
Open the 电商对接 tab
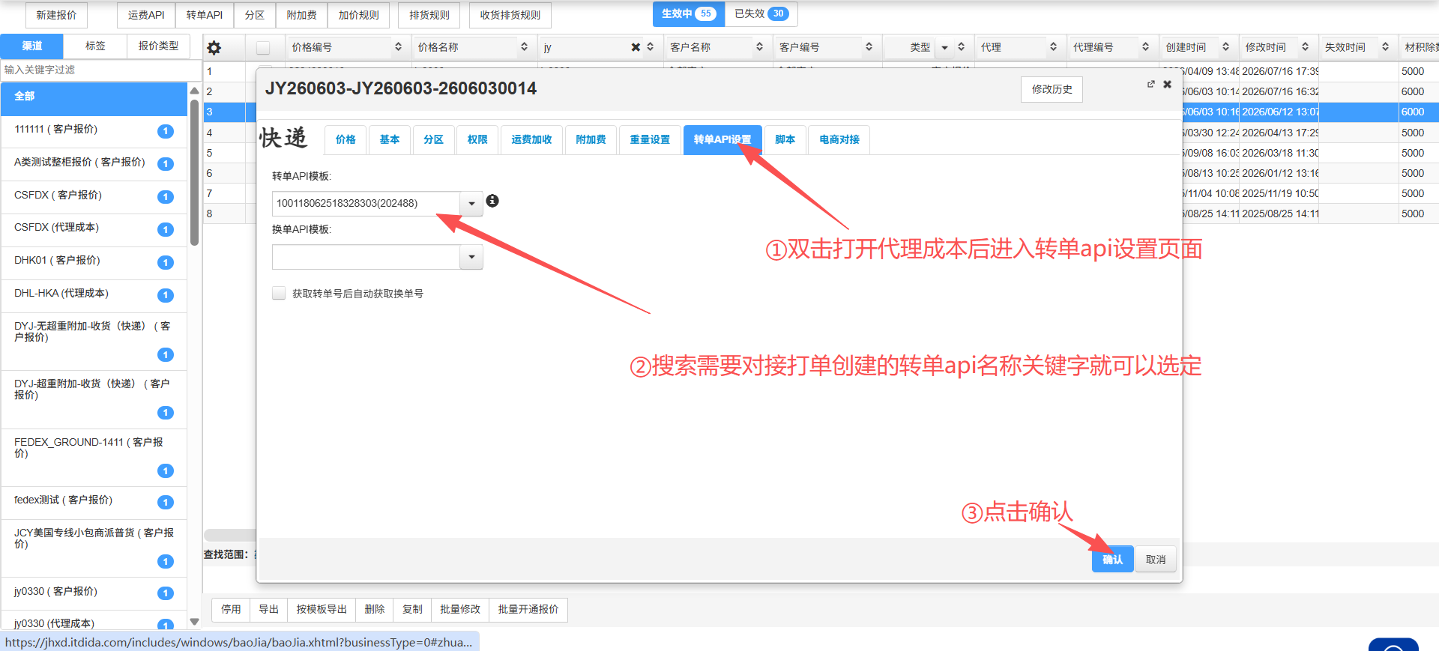[839, 139]
